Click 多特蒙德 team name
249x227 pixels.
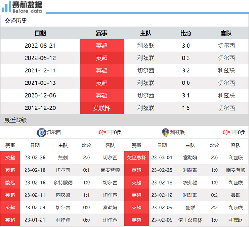point(63,183)
